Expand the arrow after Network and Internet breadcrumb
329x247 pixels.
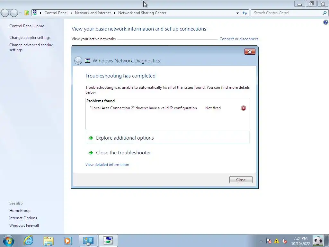coord(115,13)
